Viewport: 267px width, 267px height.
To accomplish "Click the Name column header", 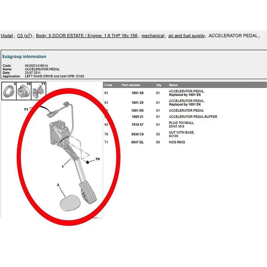I will pyautogui.click(x=173, y=85).
